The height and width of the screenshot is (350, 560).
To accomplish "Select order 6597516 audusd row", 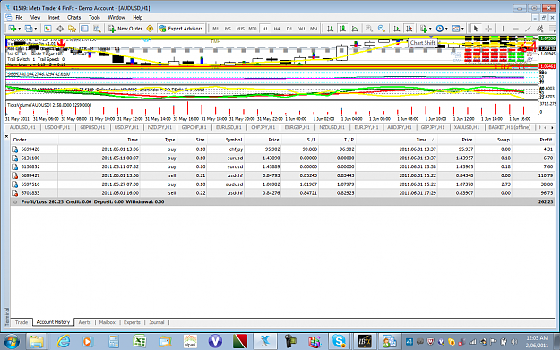I will pos(282,184).
